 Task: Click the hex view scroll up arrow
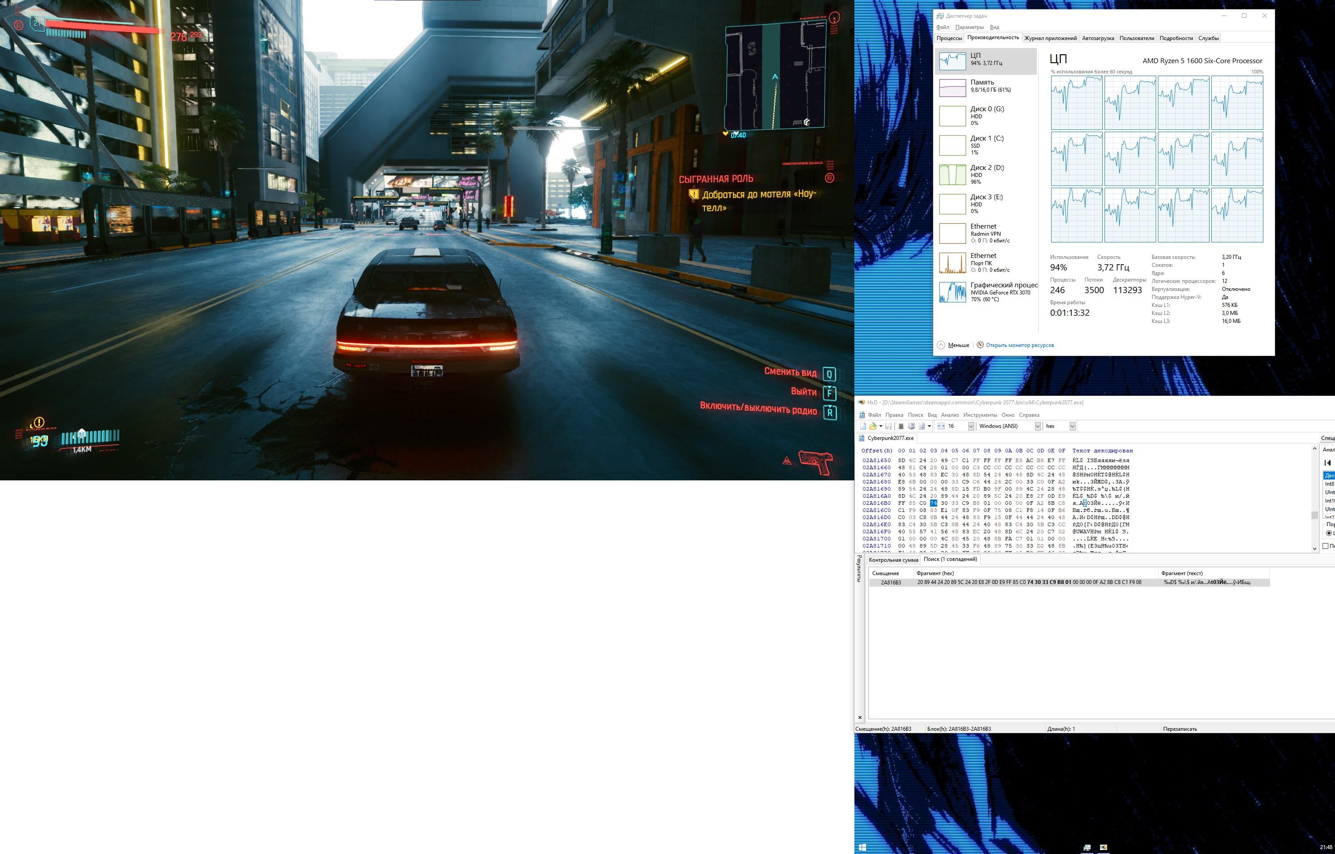point(1315,448)
